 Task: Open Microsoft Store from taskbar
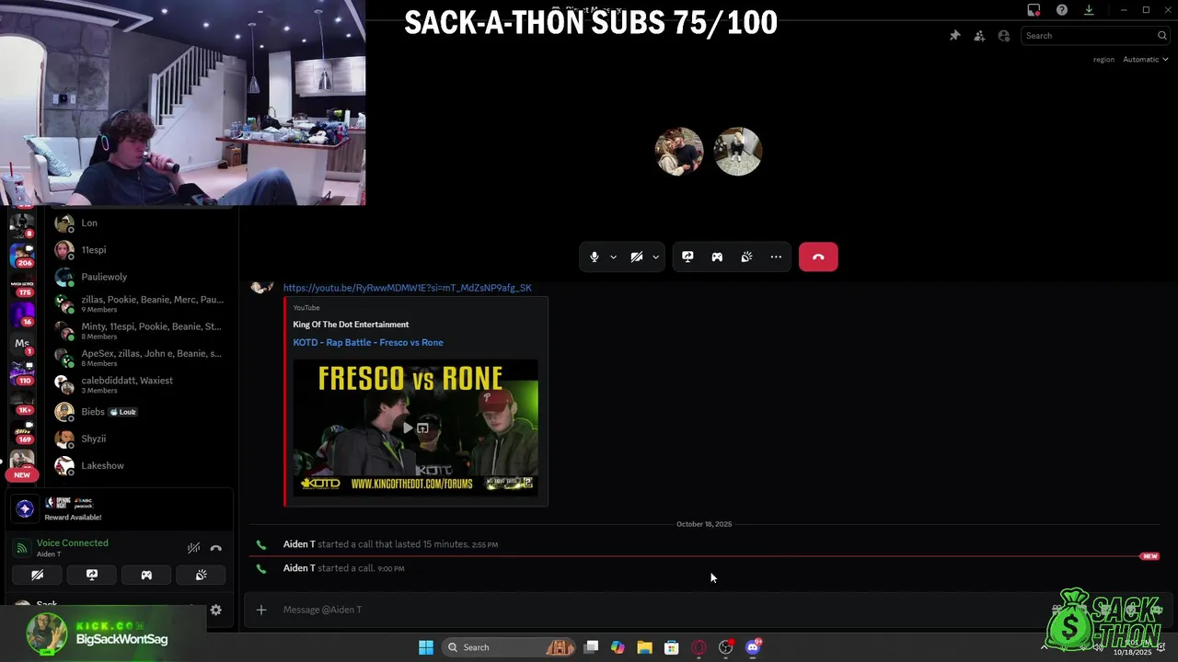pyautogui.click(x=672, y=647)
